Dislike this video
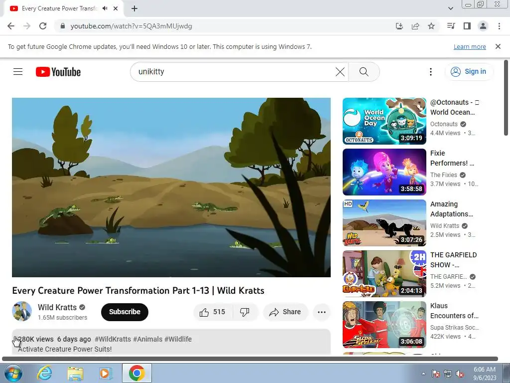The height and width of the screenshot is (383, 510). point(245,312)
